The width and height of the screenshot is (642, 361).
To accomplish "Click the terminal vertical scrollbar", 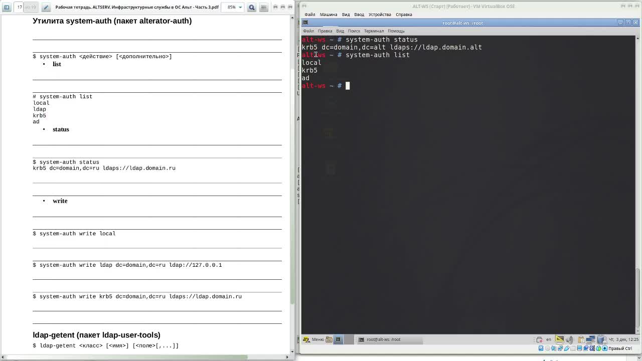I will click(638, 185).
